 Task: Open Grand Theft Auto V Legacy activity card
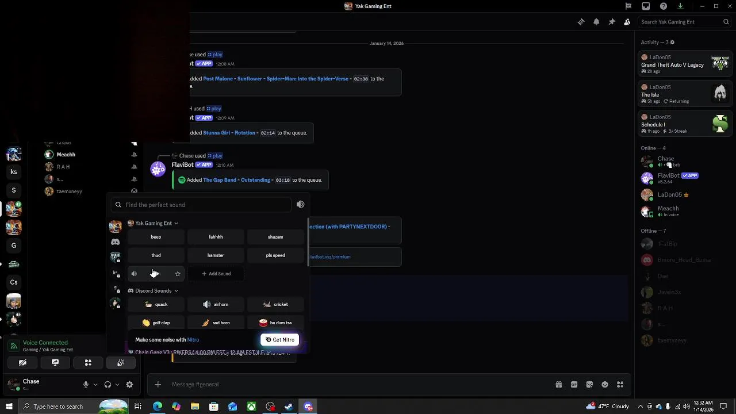pyautogui.click(x=685, y=64)
